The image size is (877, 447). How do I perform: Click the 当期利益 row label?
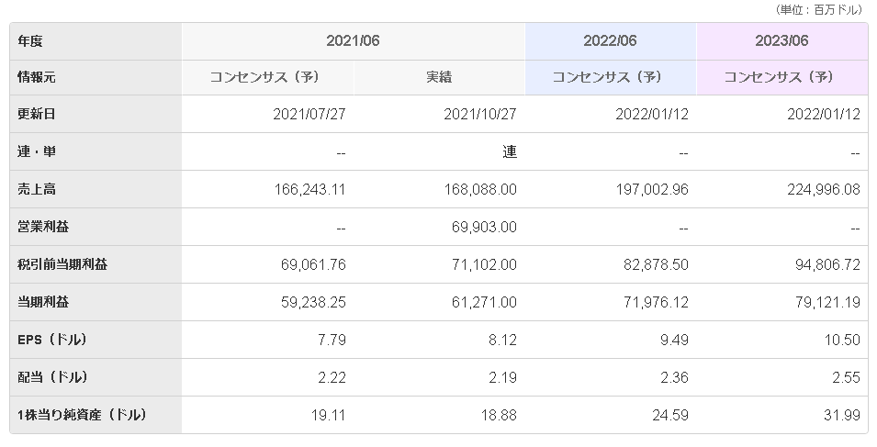tap(43, 302)
